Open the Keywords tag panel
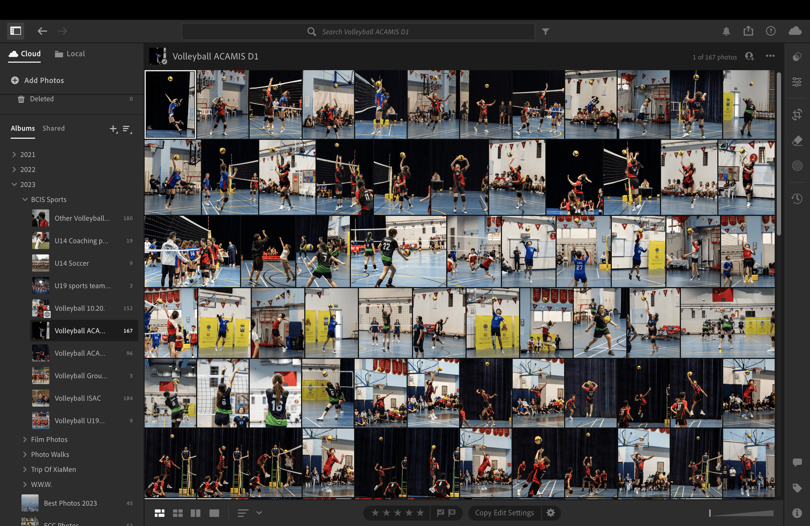This screenshot has width=810, height=526. (x=797, y=488)
